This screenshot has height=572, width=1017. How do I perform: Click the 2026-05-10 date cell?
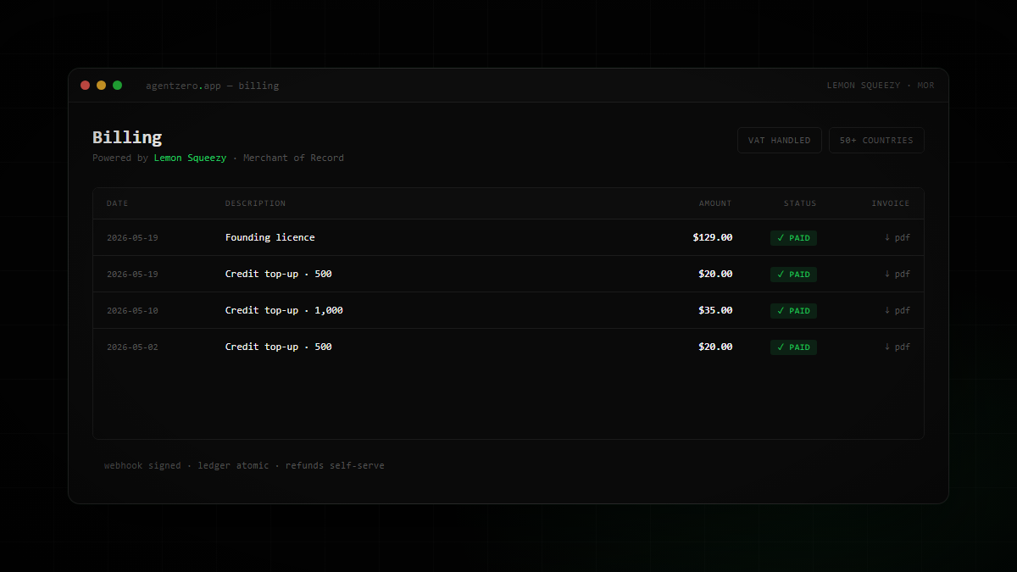click(132, 311)
